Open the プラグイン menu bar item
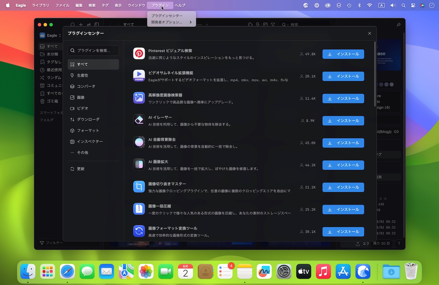439x285 pixels. click(x=160, y=5)
